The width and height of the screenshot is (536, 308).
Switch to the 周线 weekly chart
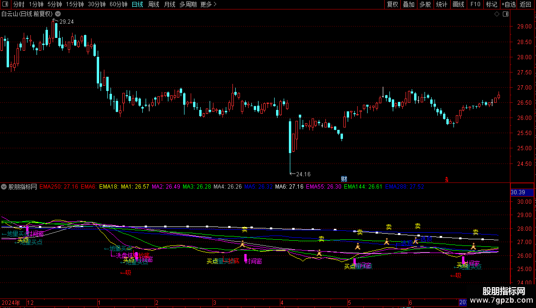[154, 4]
